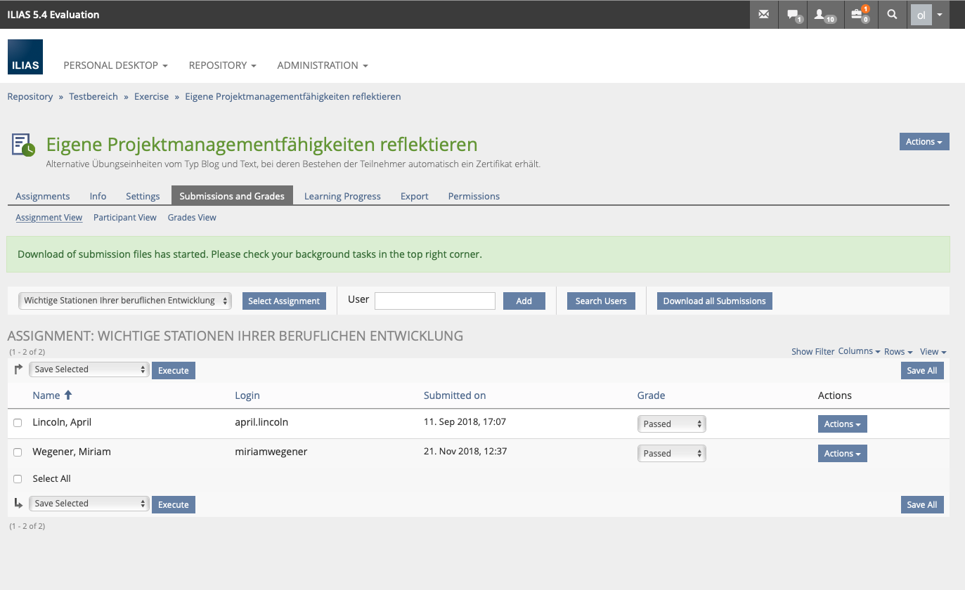Click the ILIAS logo
The height and width of the screenshot is (590, 965).
click(25, 57)
